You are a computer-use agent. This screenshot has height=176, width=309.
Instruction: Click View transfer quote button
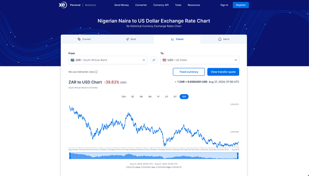[x=223, y=72]
